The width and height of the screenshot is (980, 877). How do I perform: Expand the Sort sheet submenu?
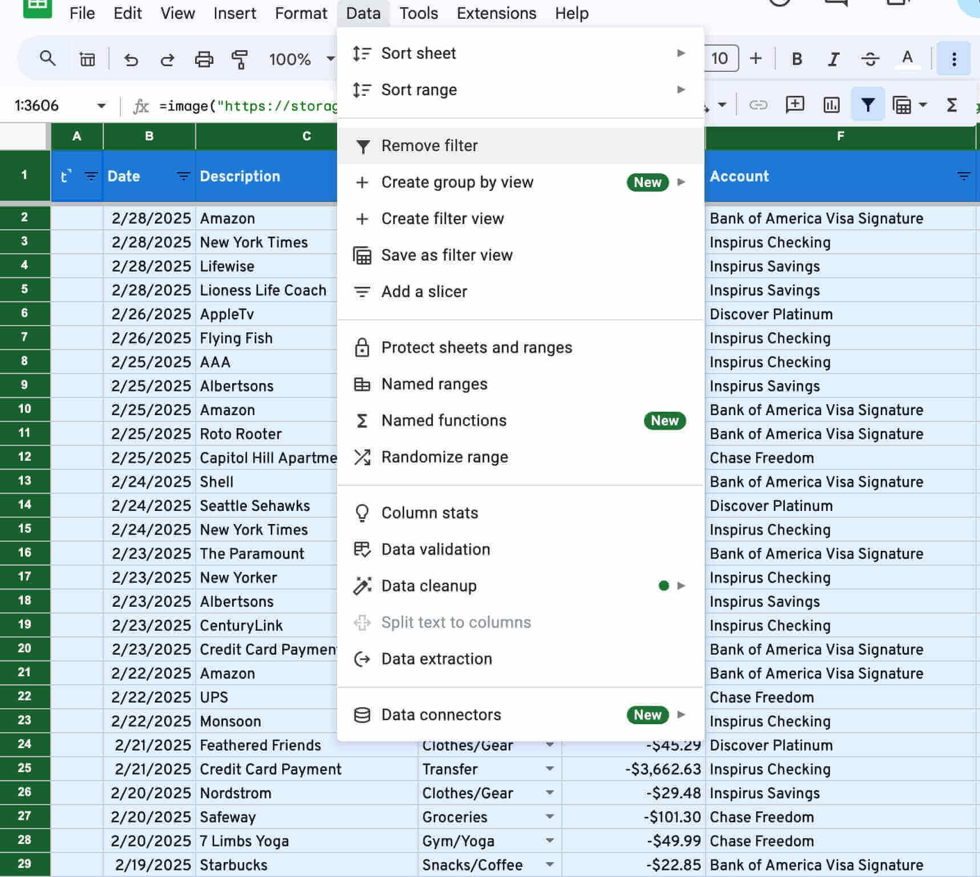point(520,54)
